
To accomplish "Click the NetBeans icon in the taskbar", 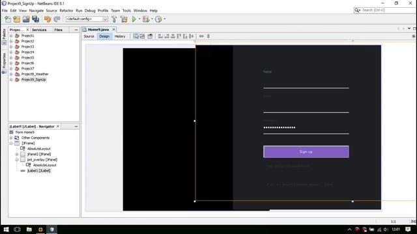I will click(52, 229).
